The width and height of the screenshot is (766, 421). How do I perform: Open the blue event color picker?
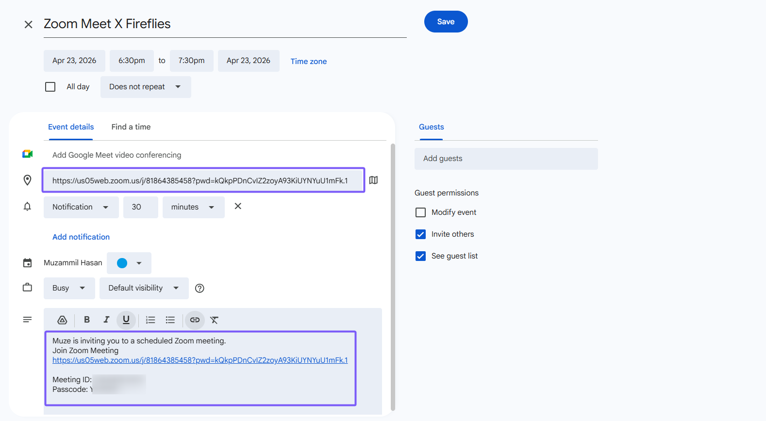click(x=129, y=263)
